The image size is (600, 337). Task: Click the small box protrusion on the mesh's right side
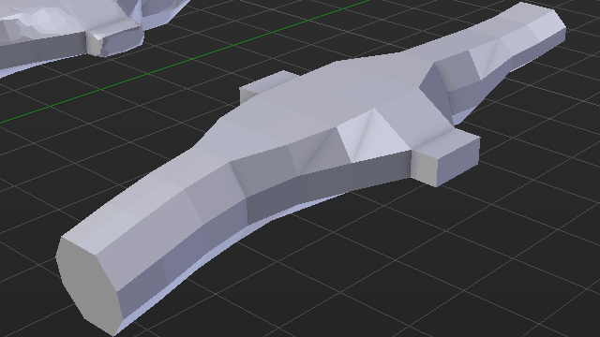[446, 158]
